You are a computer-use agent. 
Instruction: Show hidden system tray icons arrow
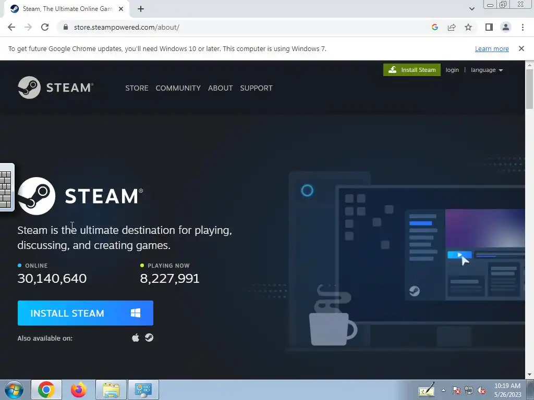[x=443, y=390]
